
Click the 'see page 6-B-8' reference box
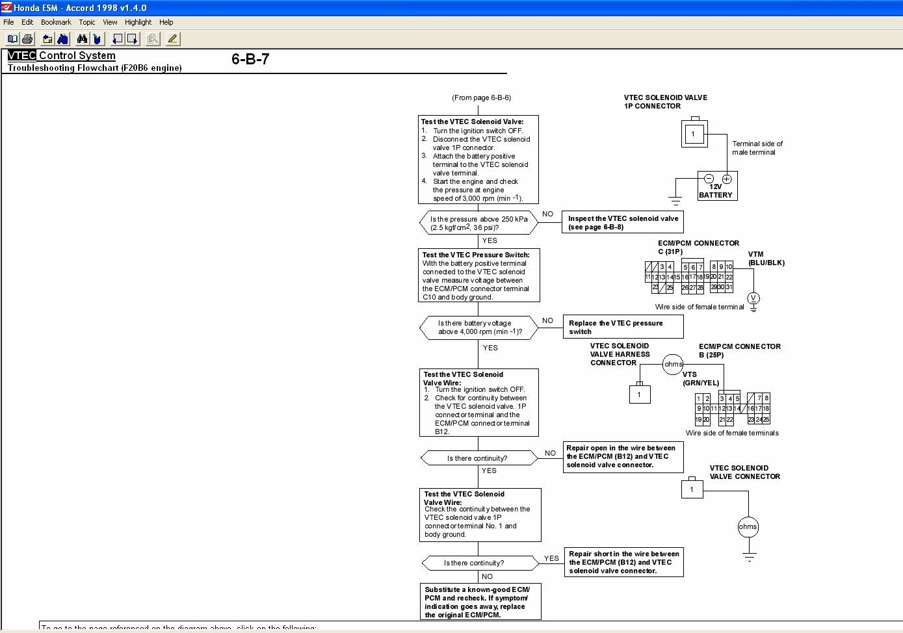pyautogui.click(x=623, y=223)
